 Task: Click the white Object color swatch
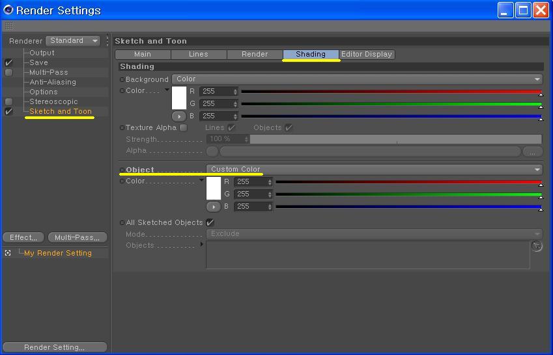pyautogui.click(x=214, y=188)
